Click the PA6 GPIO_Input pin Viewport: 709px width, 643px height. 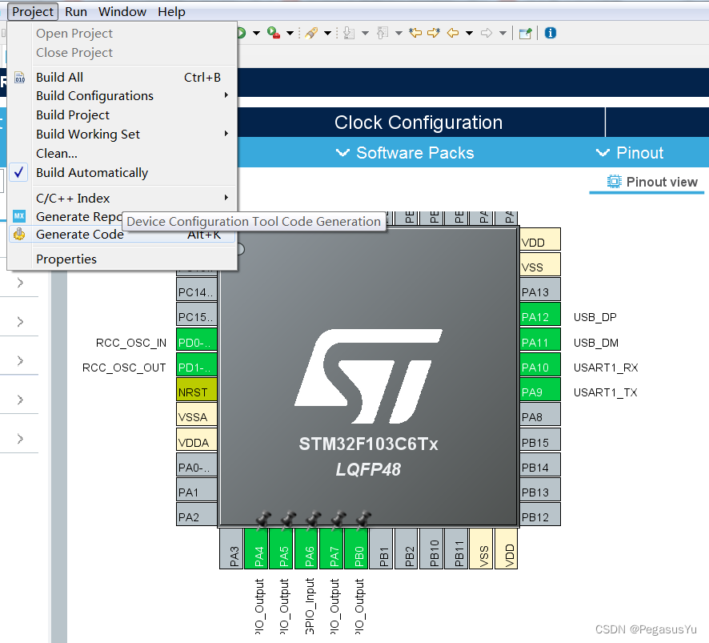tap(306, 549)
